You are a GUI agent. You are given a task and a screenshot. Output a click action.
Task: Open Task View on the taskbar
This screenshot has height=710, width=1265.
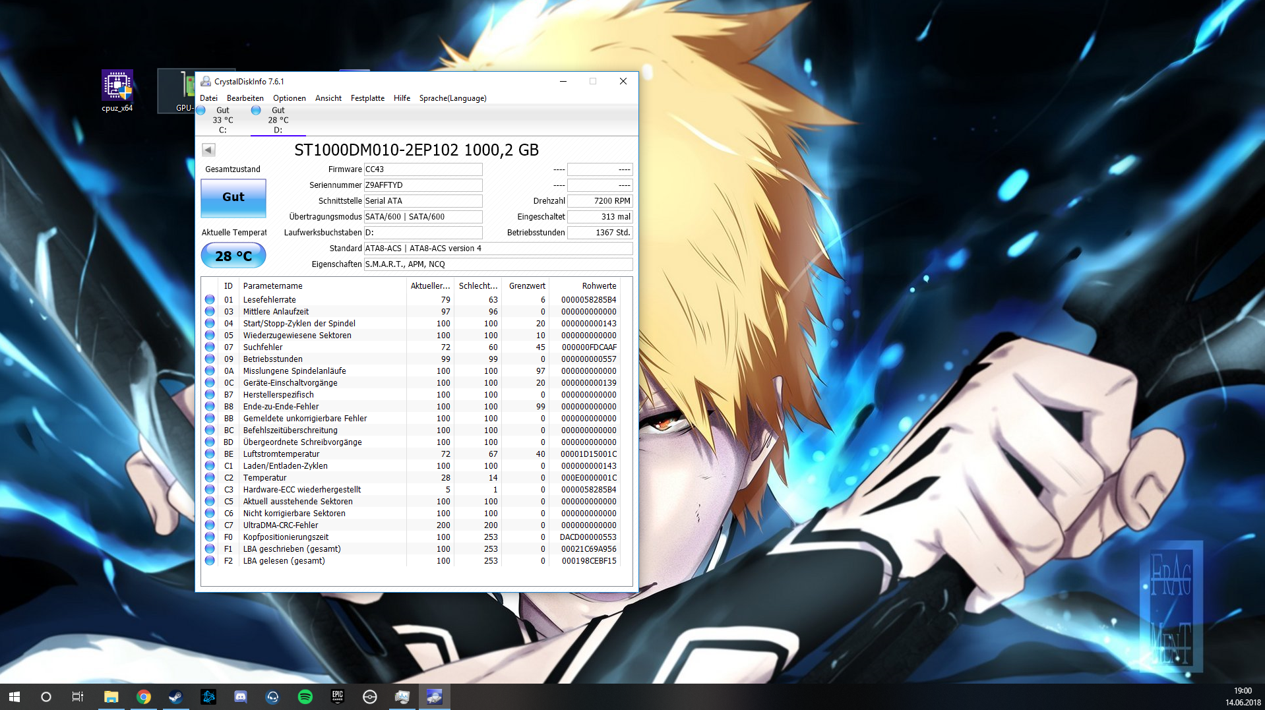tap(78, 697)
